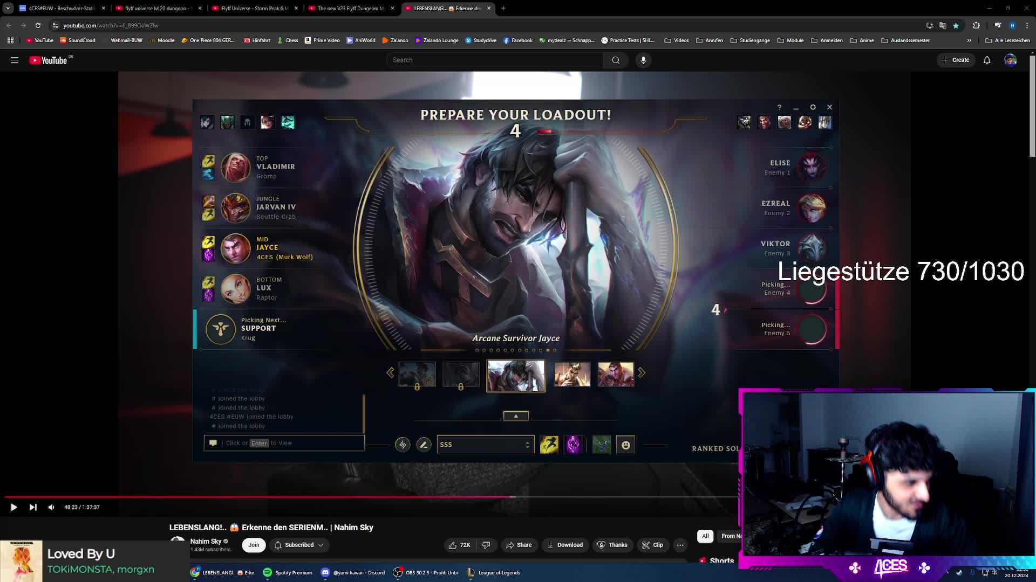
Task: Switch to The new V23 Flyff Dungeon tab
Action: 351,8
